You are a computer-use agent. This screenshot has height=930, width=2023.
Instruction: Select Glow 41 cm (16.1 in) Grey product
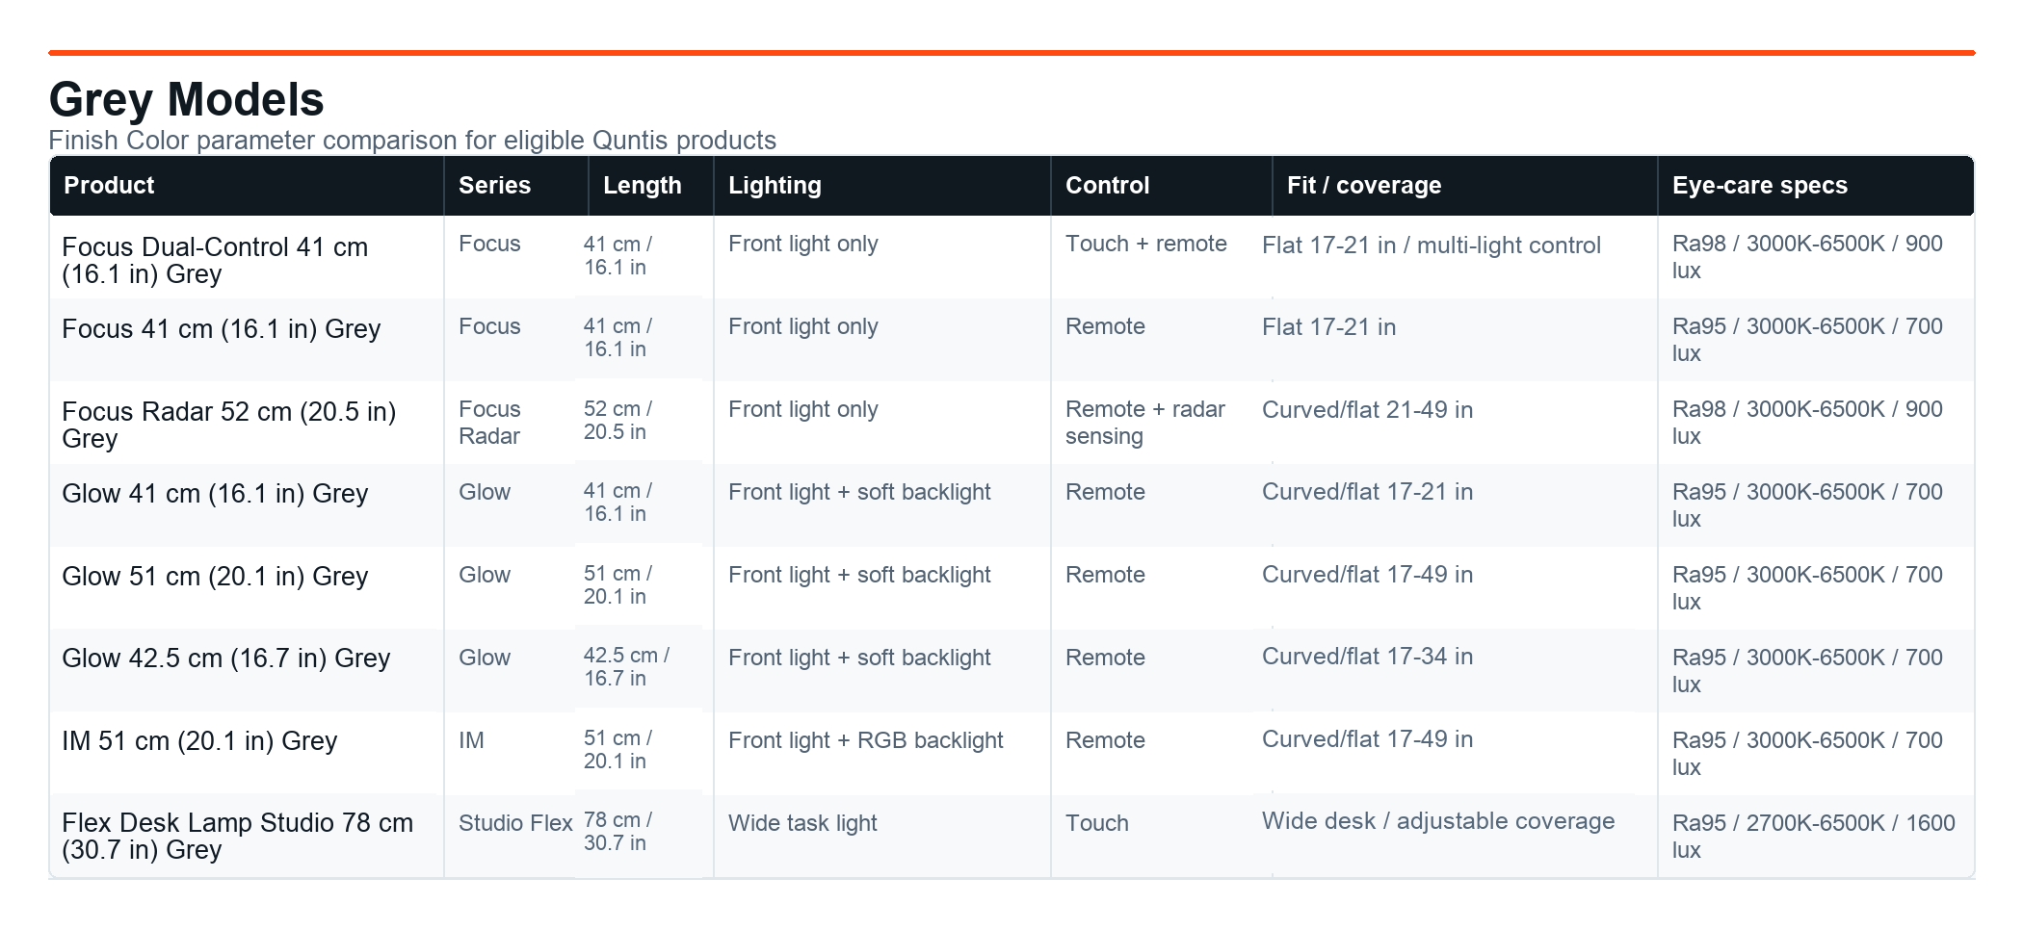215,494
